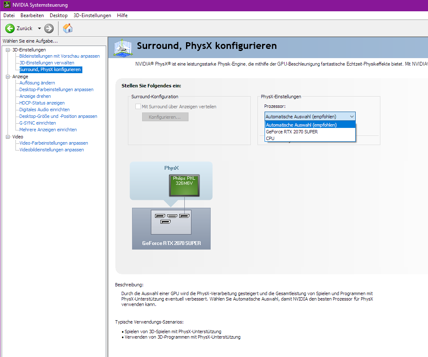
Task: Collapse the Anzeige tree node
Action: pyautogui.click(x=8, y=76)
